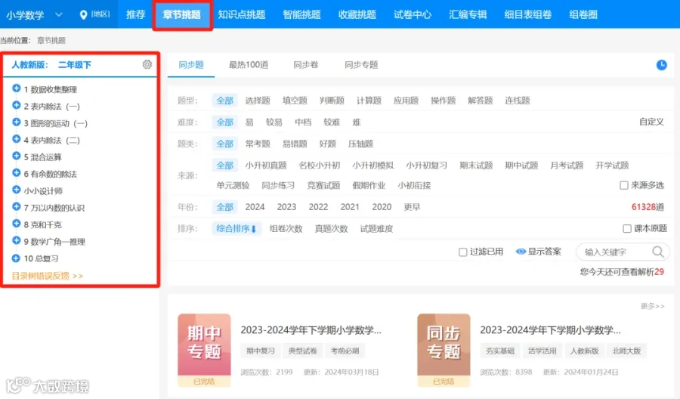Open 智能挑题 in the nav bar
The width and height of the screenshot is (680, 399).
click(301, 15)
